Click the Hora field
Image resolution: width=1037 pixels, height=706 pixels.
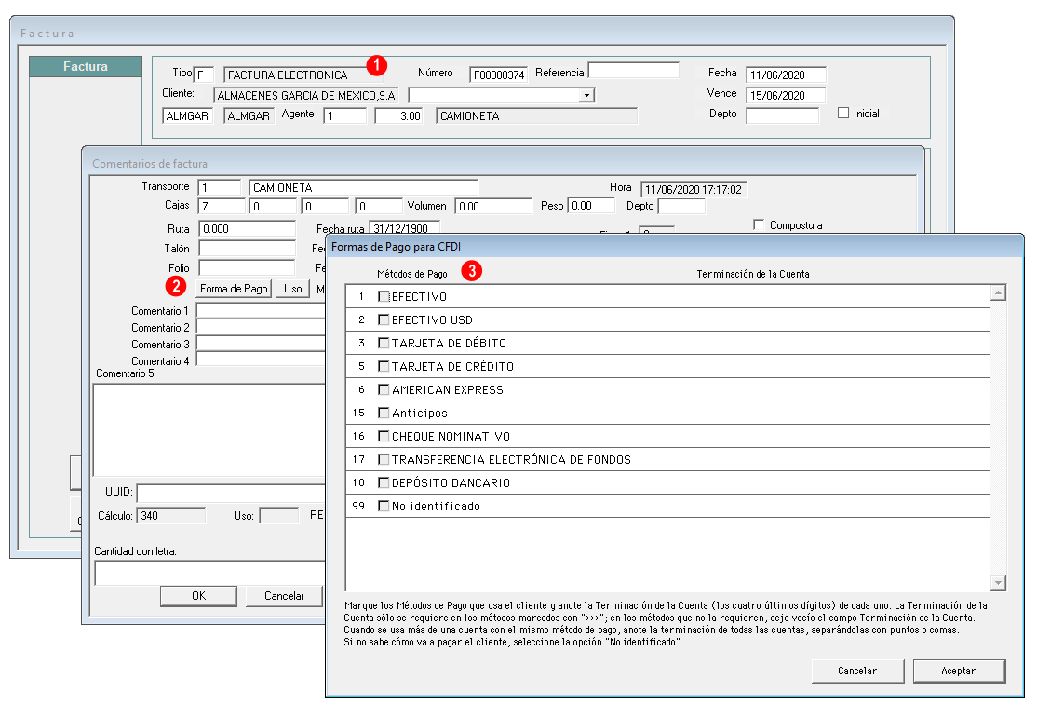point(694,189)
